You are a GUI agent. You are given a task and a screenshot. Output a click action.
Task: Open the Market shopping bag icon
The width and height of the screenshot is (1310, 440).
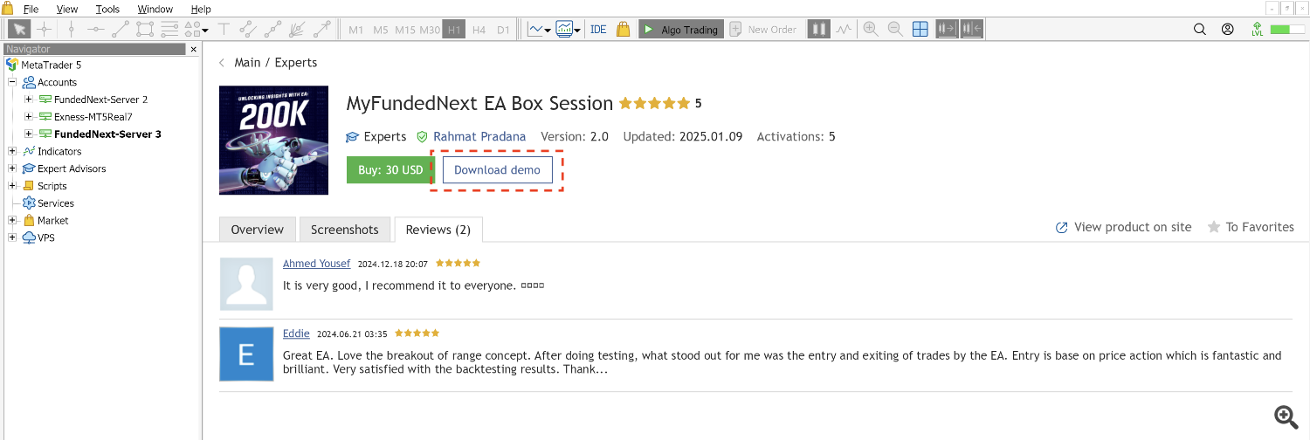pos(623,30)
